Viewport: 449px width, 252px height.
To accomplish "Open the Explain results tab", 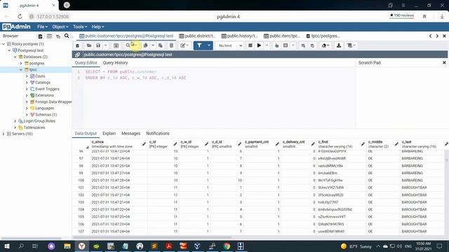I will coord(109,134).
